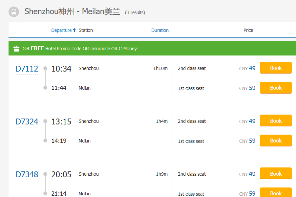Click the 10:34 departure time of D7112
Screen dimensions: 296x197
[61, 69]
